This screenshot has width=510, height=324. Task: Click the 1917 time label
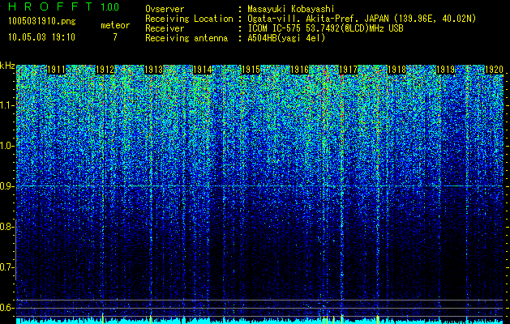click(348, 70)
